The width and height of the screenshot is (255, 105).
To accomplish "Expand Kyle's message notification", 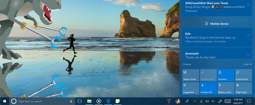I will 248,35.
